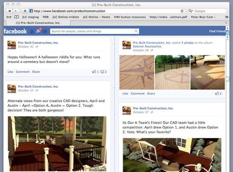Click Facebook search magnifier icon
The image size is (233, 172).
tap(136, 31)
